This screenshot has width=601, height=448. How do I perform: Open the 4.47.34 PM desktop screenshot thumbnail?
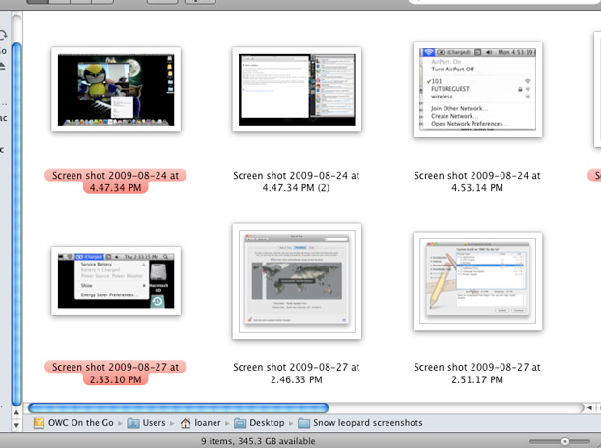(116, 90)
